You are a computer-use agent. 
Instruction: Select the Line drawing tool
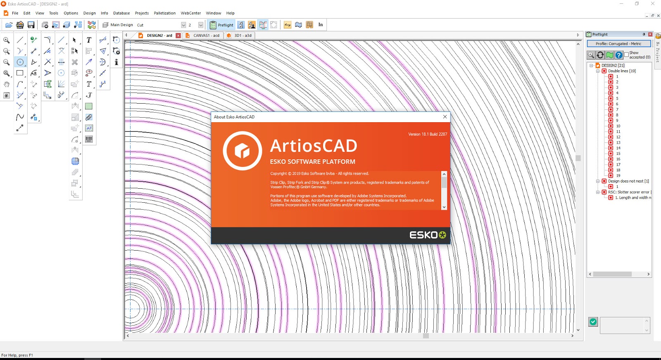tap(20, 40)
